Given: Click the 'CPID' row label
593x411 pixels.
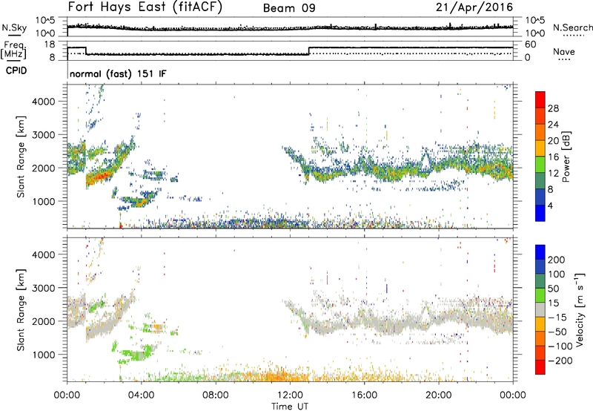Looking at the screenshot, I should [x=16, y=70].
